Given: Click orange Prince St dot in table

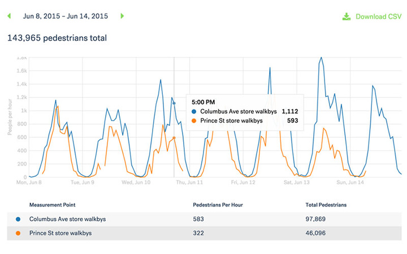Looking at the screenshot, I should pos(18,233).
